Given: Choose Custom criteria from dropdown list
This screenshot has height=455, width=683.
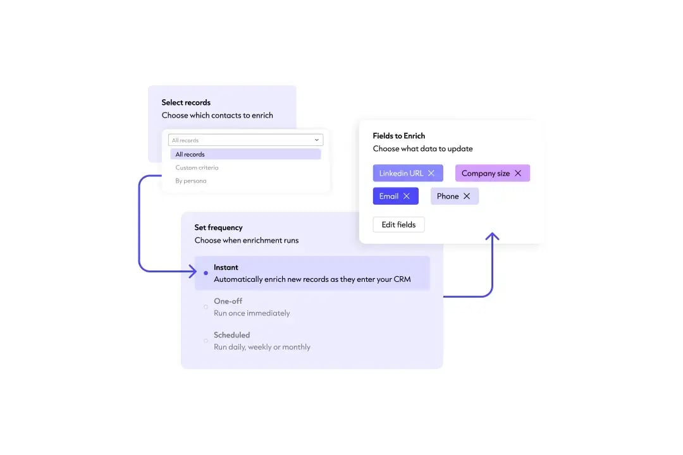Looking at the screenshot, I should click(197, 167).
